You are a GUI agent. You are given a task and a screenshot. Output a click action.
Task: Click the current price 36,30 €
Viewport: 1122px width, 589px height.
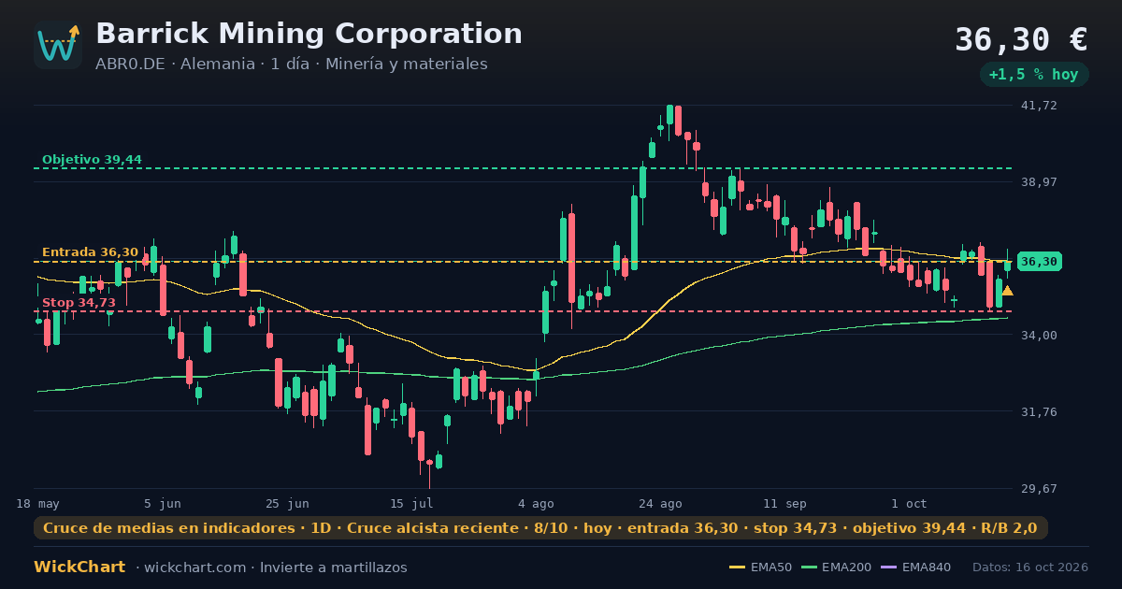[1021, 39]
